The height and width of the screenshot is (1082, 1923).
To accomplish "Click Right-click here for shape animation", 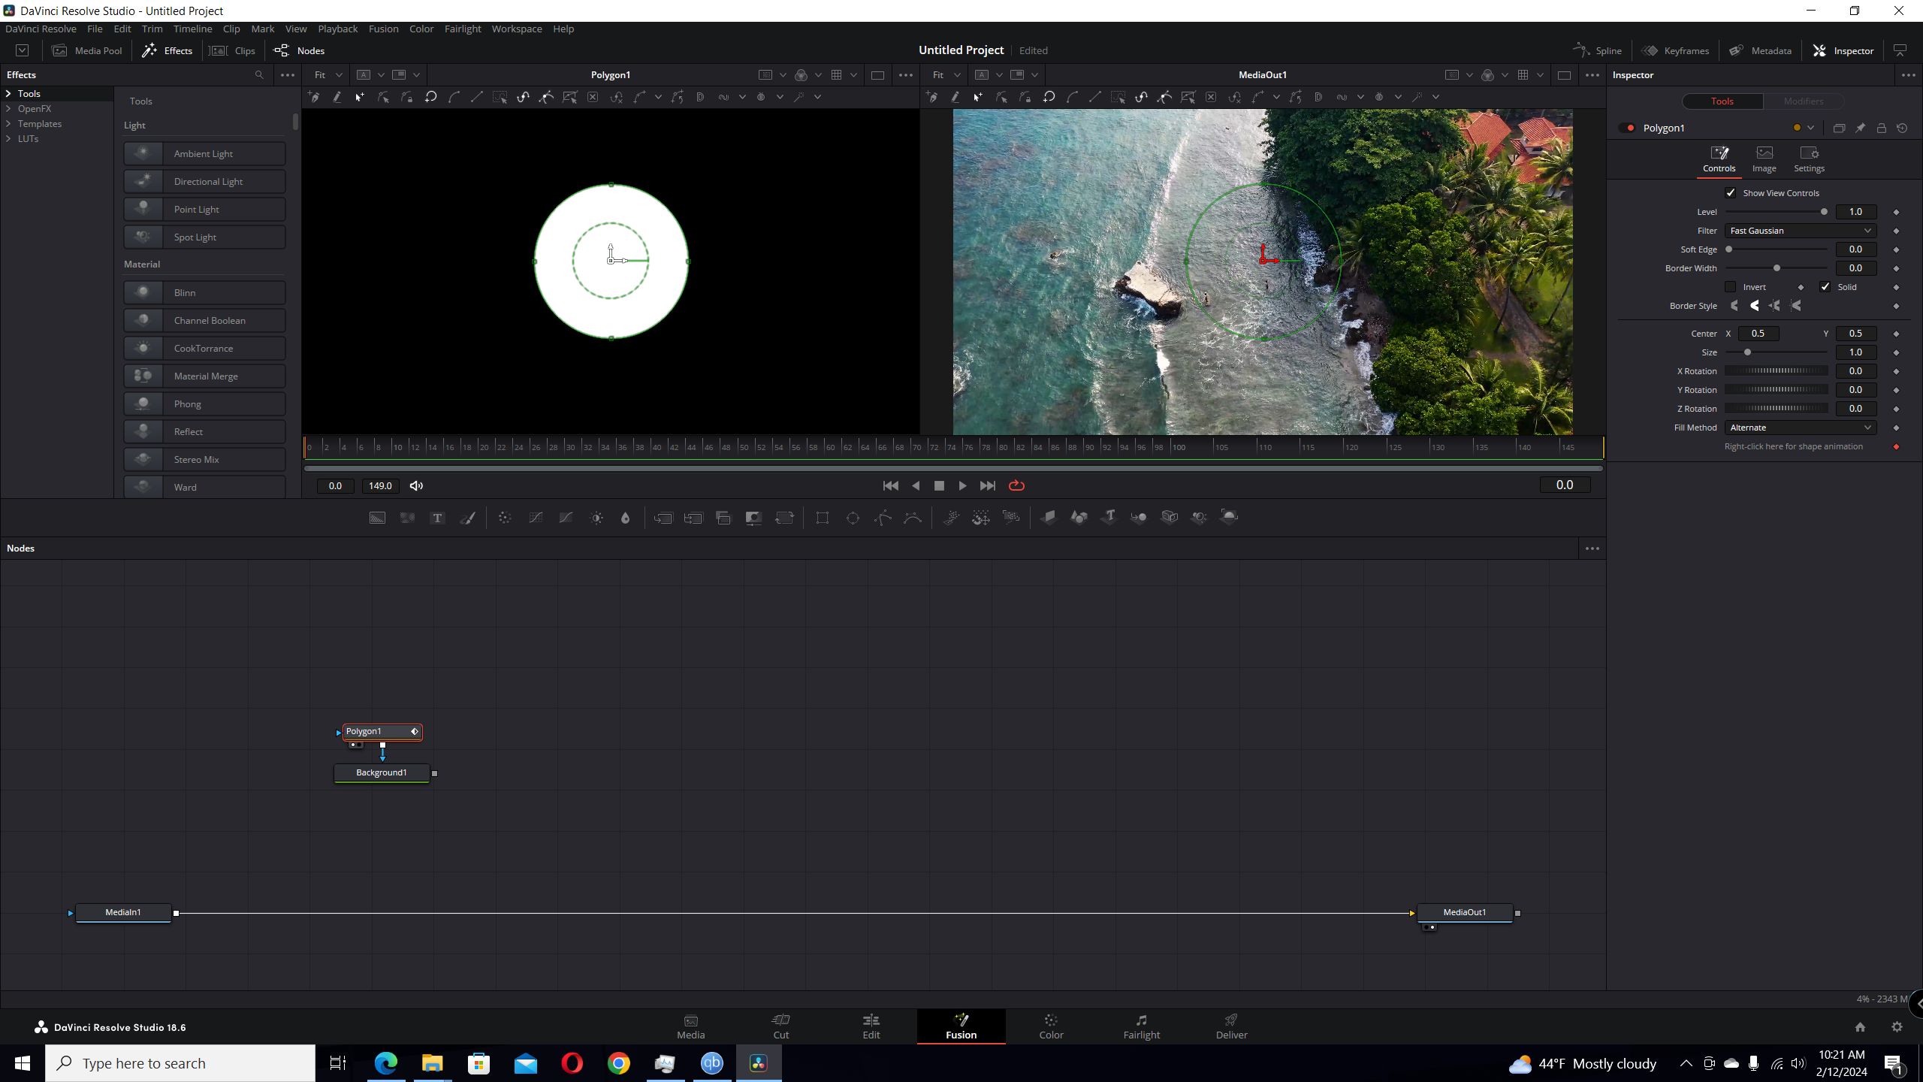I will click(1793, 446).
